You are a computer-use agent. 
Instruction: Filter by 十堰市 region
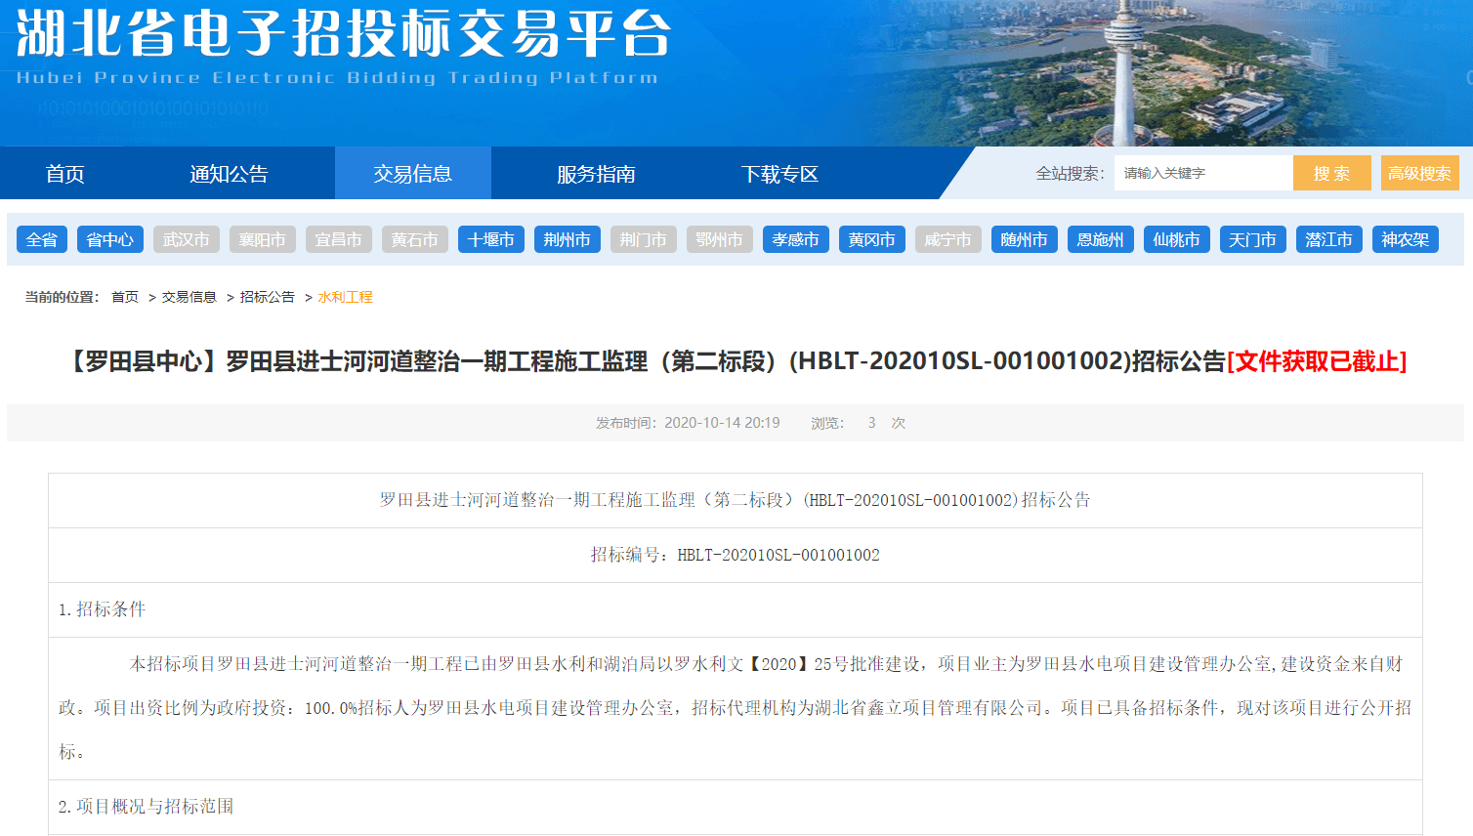[491, 239]
